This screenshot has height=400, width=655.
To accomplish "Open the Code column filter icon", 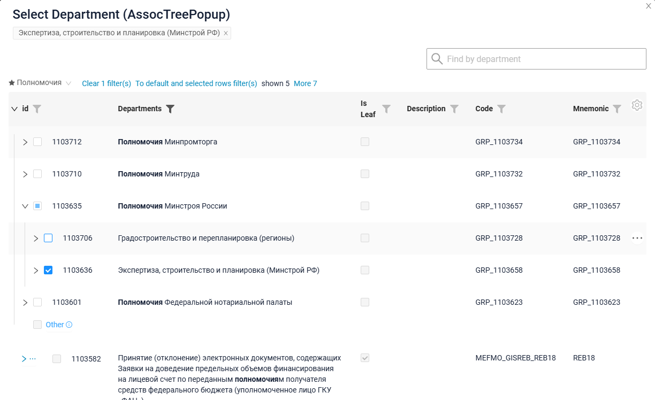I will click(x=501, y=109).
